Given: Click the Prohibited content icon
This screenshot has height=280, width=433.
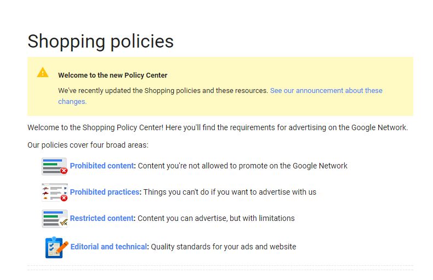Looking at the screenshot, I should (54, 166).
